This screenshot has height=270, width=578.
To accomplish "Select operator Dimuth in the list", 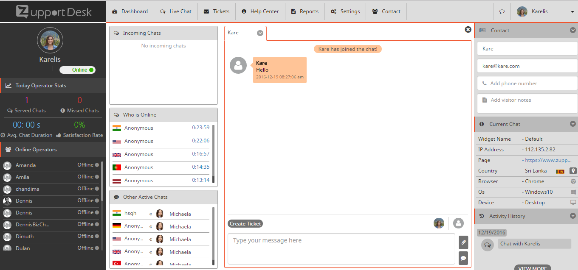I will (x=51, y=237).
